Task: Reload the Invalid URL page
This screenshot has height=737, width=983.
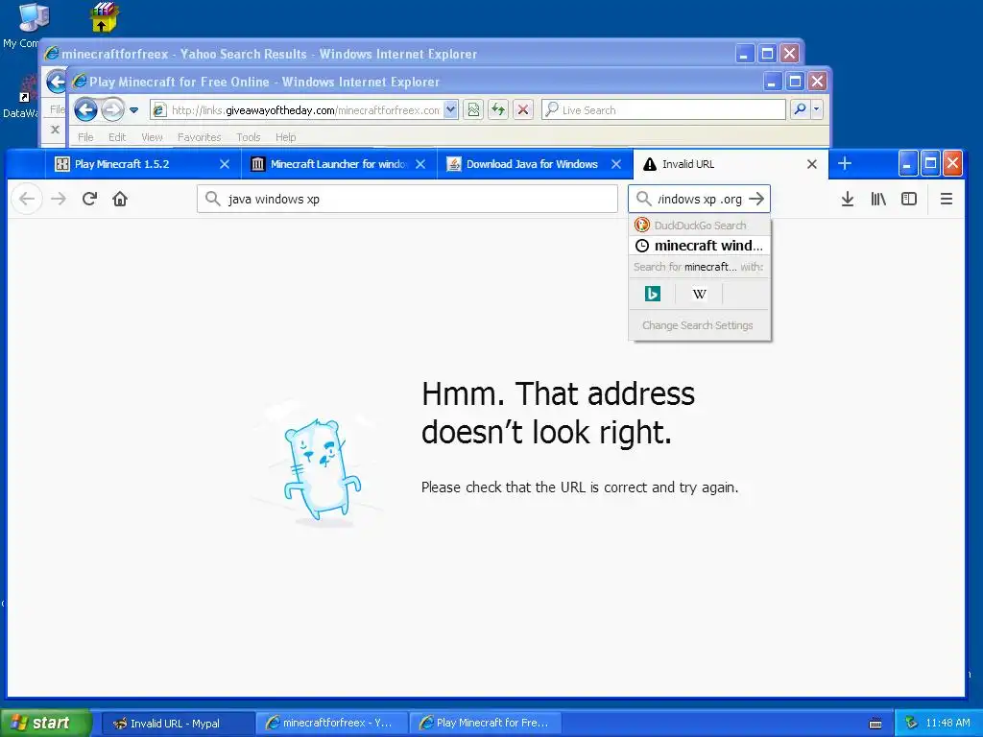Action: 89,200
